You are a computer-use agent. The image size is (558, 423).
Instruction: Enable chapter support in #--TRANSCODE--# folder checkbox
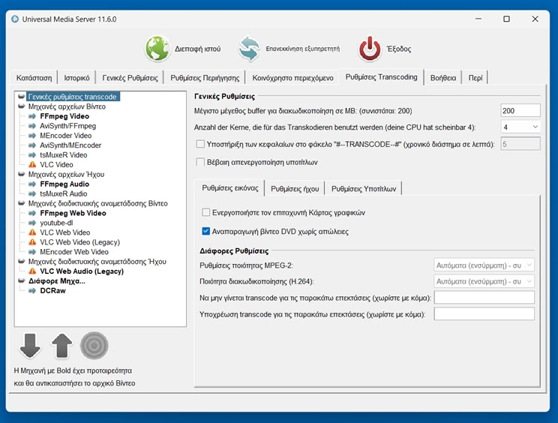[x=200, y=144]
